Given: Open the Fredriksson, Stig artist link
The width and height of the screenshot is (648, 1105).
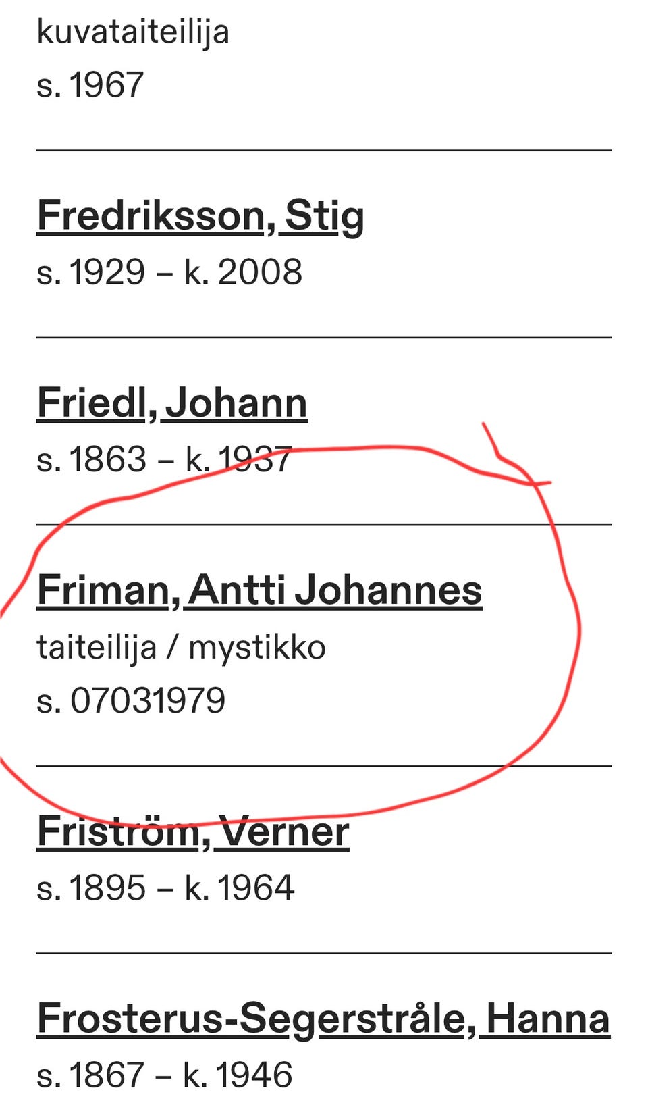Looking at the screenshot, I should point(200,217).
